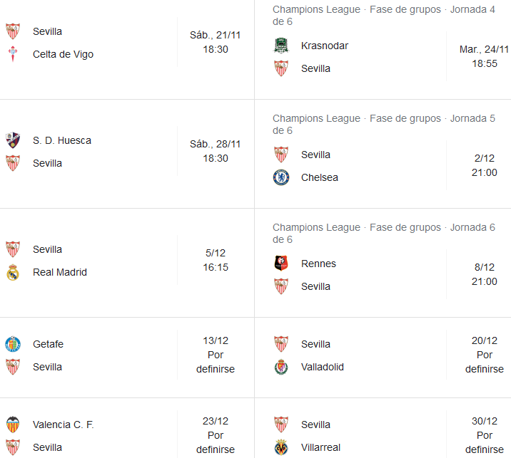The width and height of the screenshot is (511, 458).
Task: Click the S. D. Huesca crest icon
Action: 13,140
